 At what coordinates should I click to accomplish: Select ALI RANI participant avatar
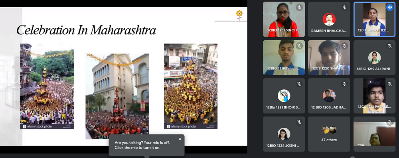[x=374, y=58]
